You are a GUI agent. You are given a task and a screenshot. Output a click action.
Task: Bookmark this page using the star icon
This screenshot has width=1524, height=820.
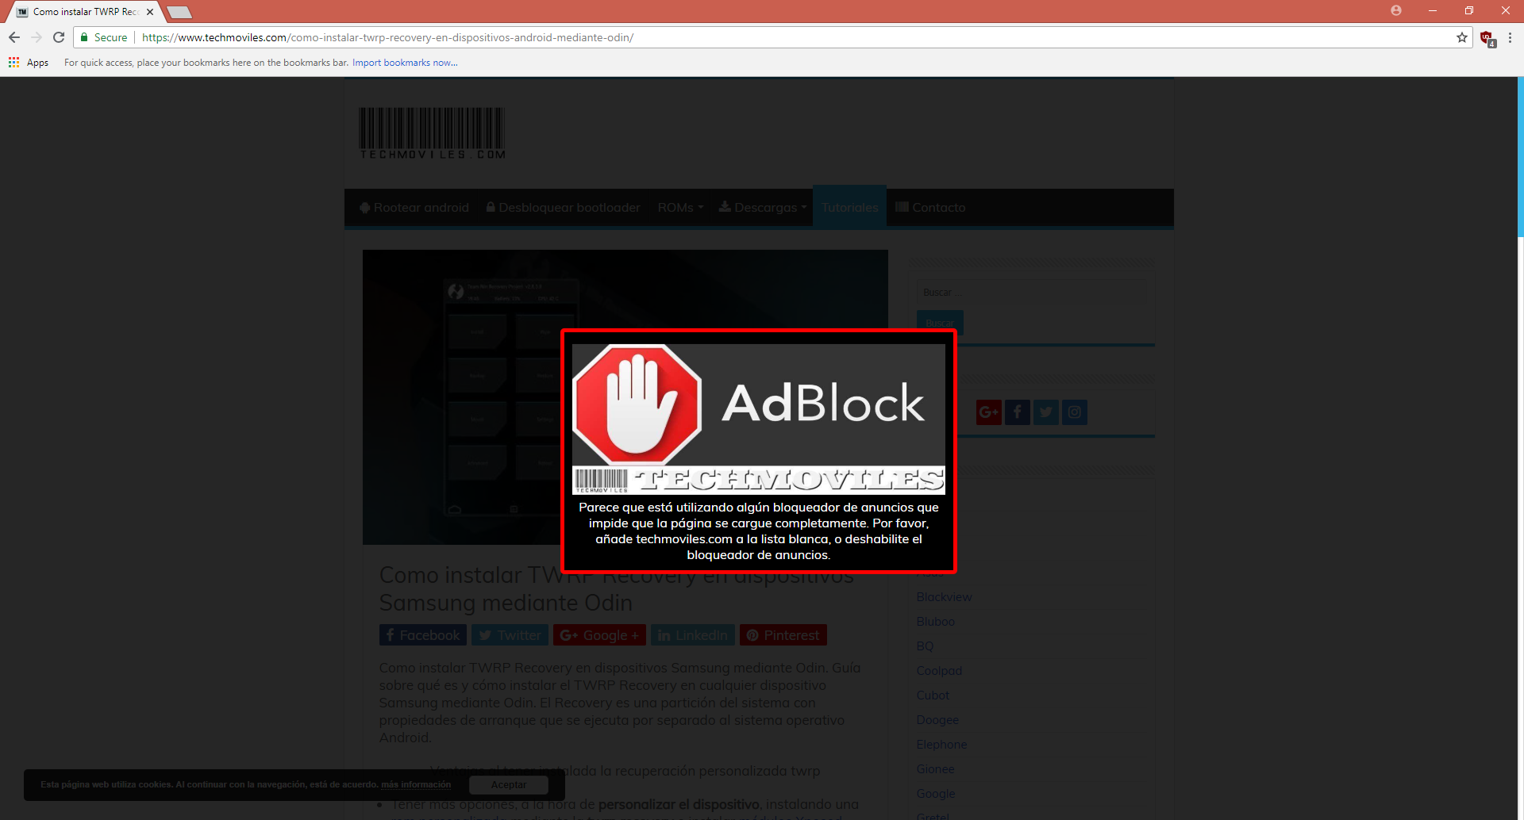(1463, 37)
